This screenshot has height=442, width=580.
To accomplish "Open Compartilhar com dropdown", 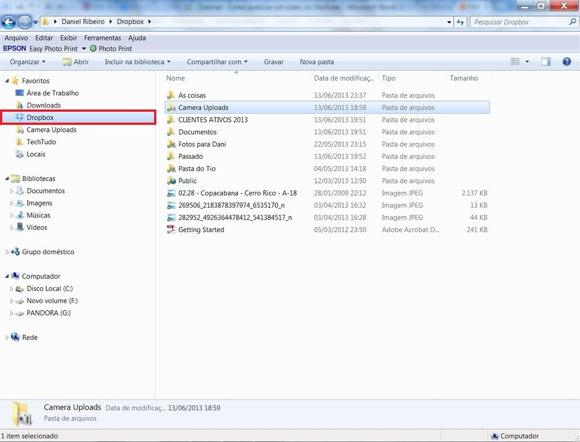I will (217, 62).
